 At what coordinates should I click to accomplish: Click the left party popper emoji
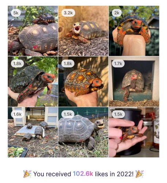coord(27,174)
